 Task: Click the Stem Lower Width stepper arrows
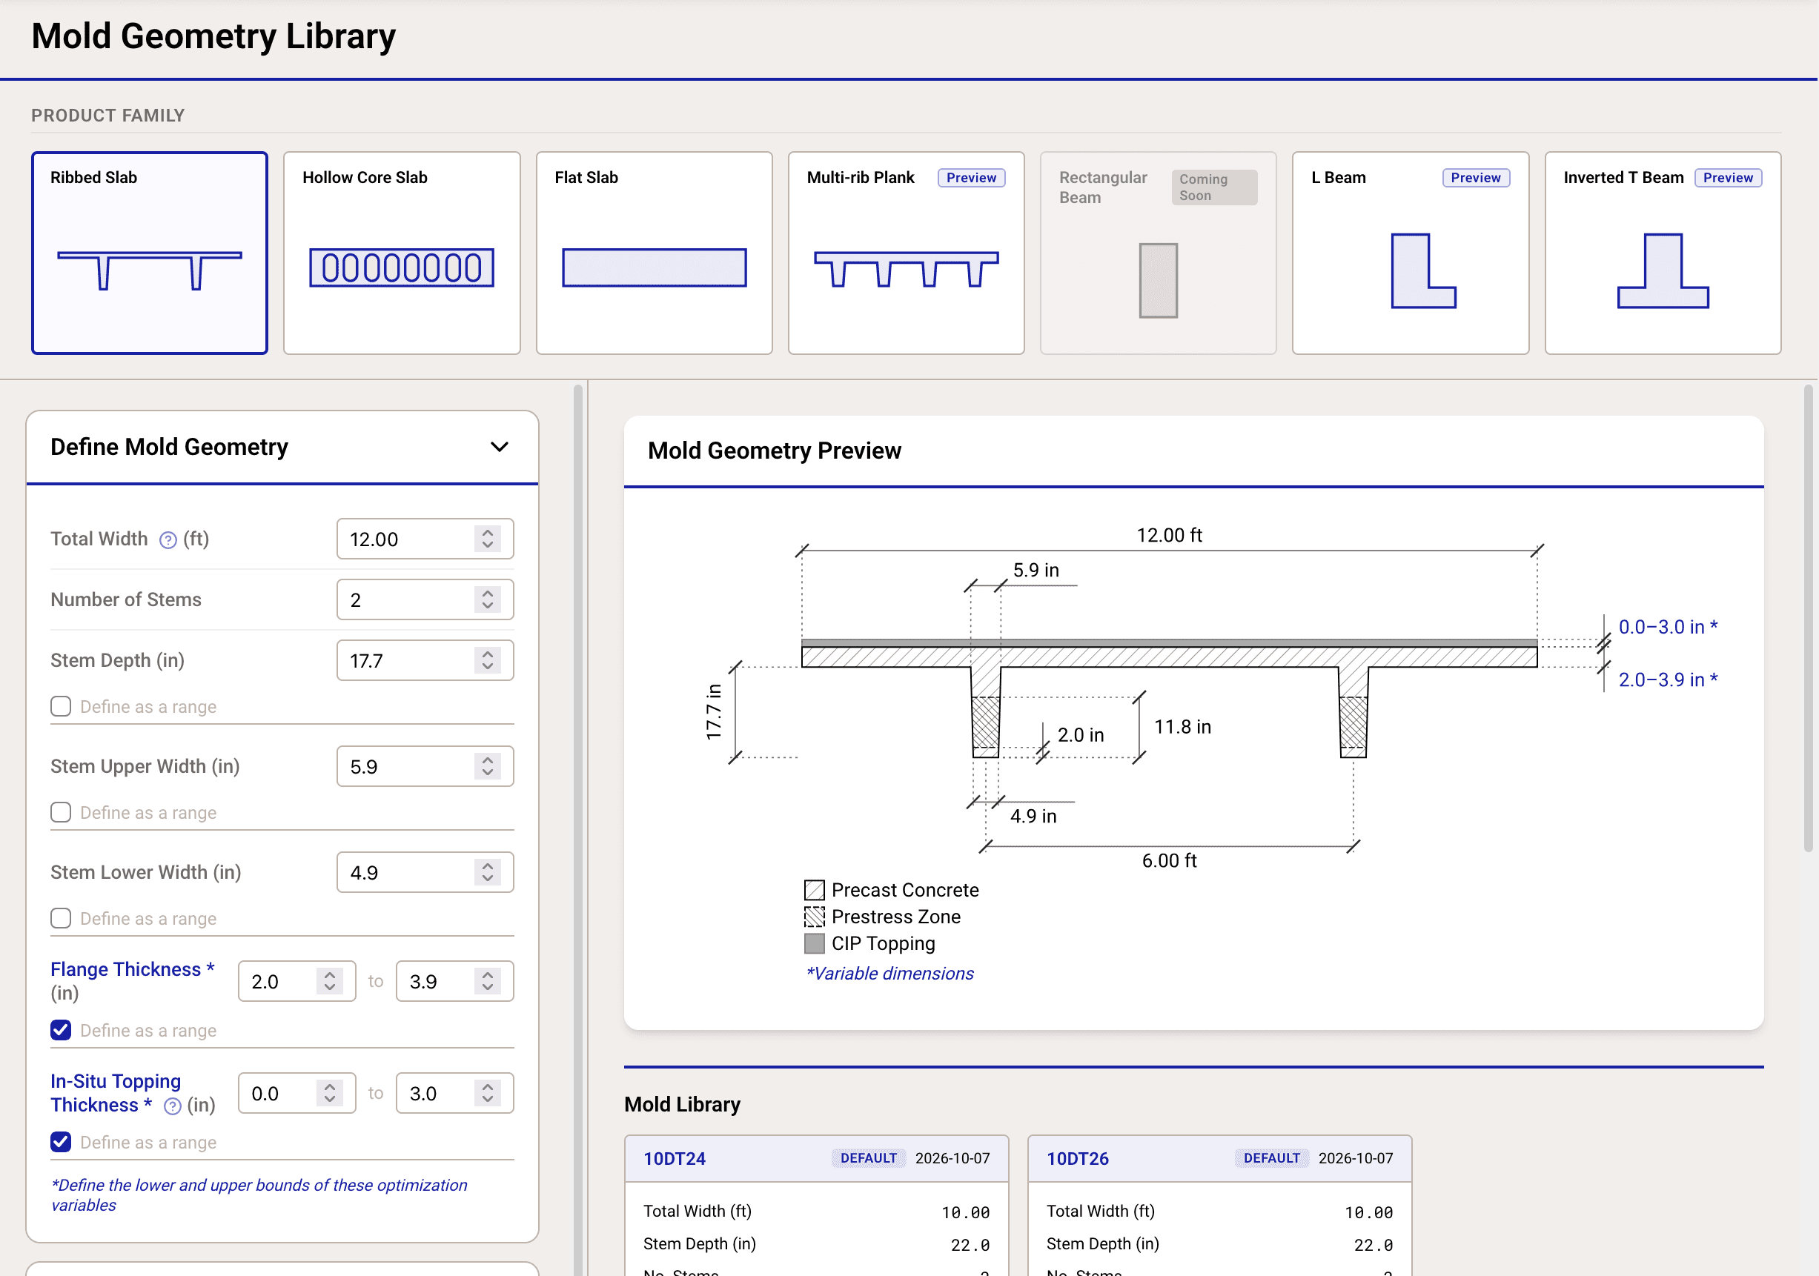tap(488, 872)
